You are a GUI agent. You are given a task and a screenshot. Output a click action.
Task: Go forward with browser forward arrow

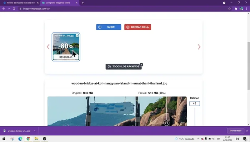(9, 9)
